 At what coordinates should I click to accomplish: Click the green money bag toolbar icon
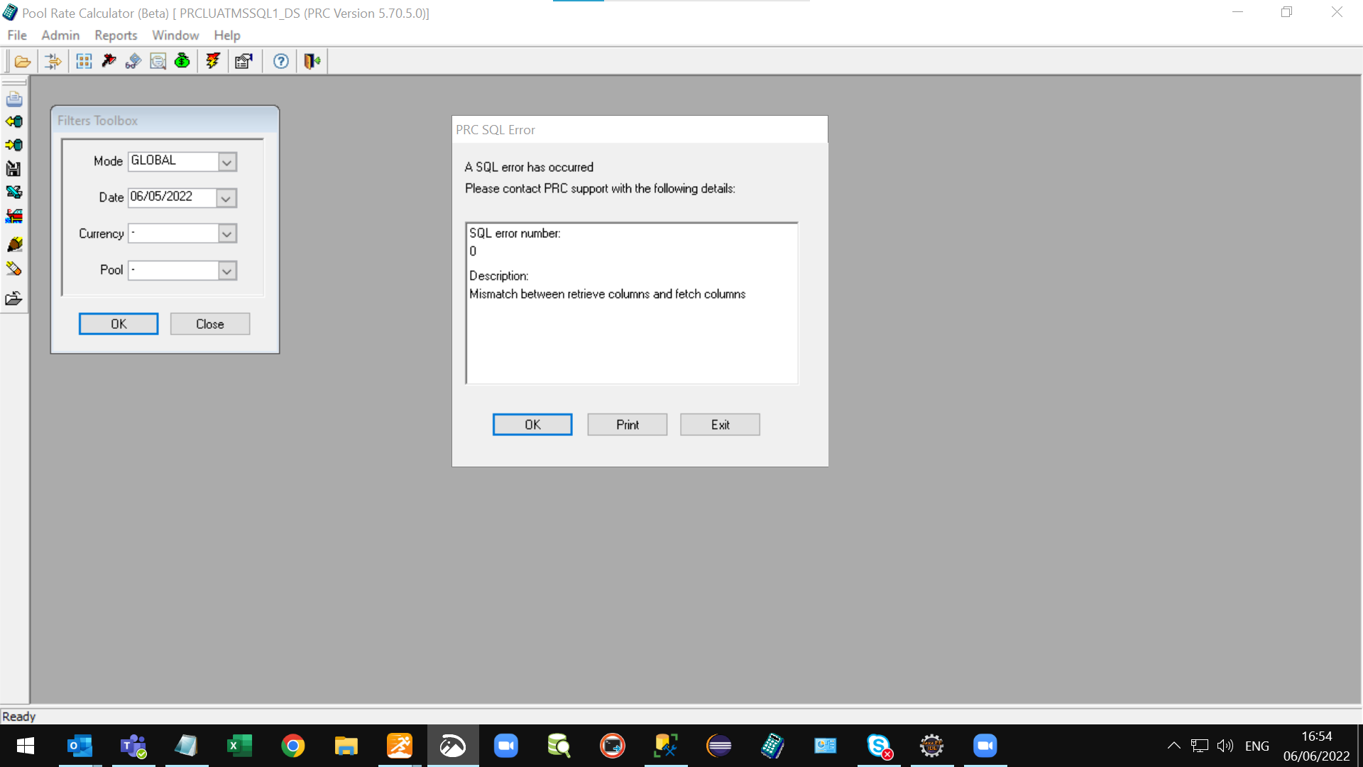182,62
